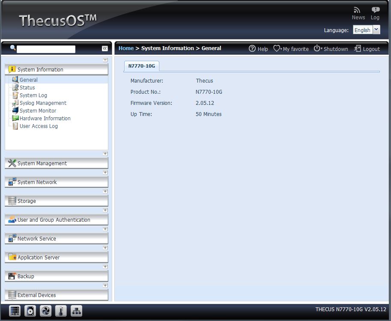Click the Application Server folder icon
Screen dimensions: 391x321
click(12, 257)
